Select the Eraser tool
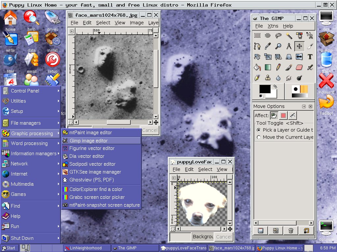 tap(299, 67)
